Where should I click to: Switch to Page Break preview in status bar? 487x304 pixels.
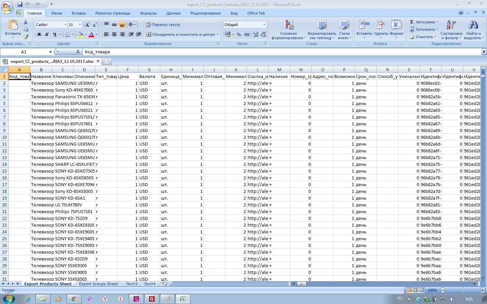click(x=421, y=290)
